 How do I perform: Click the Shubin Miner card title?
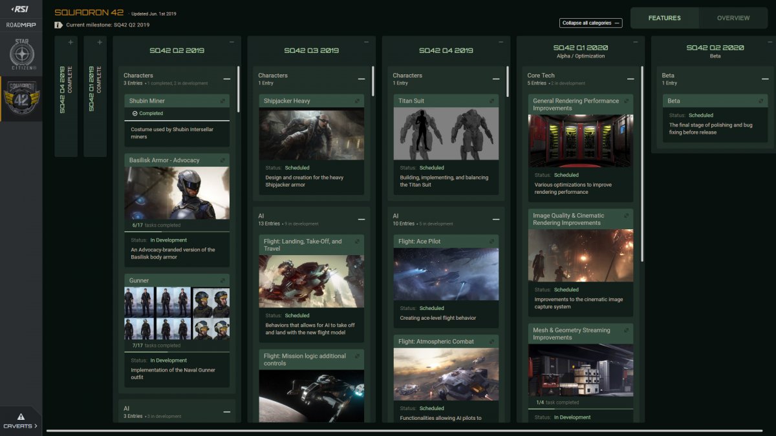[x=147, y=101]
